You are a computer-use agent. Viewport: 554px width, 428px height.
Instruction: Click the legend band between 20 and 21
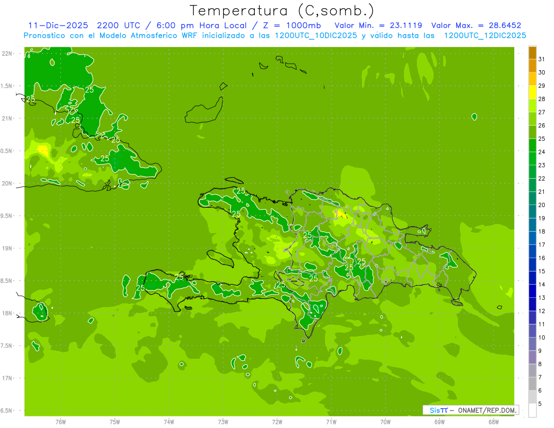[x=532, y=199]
